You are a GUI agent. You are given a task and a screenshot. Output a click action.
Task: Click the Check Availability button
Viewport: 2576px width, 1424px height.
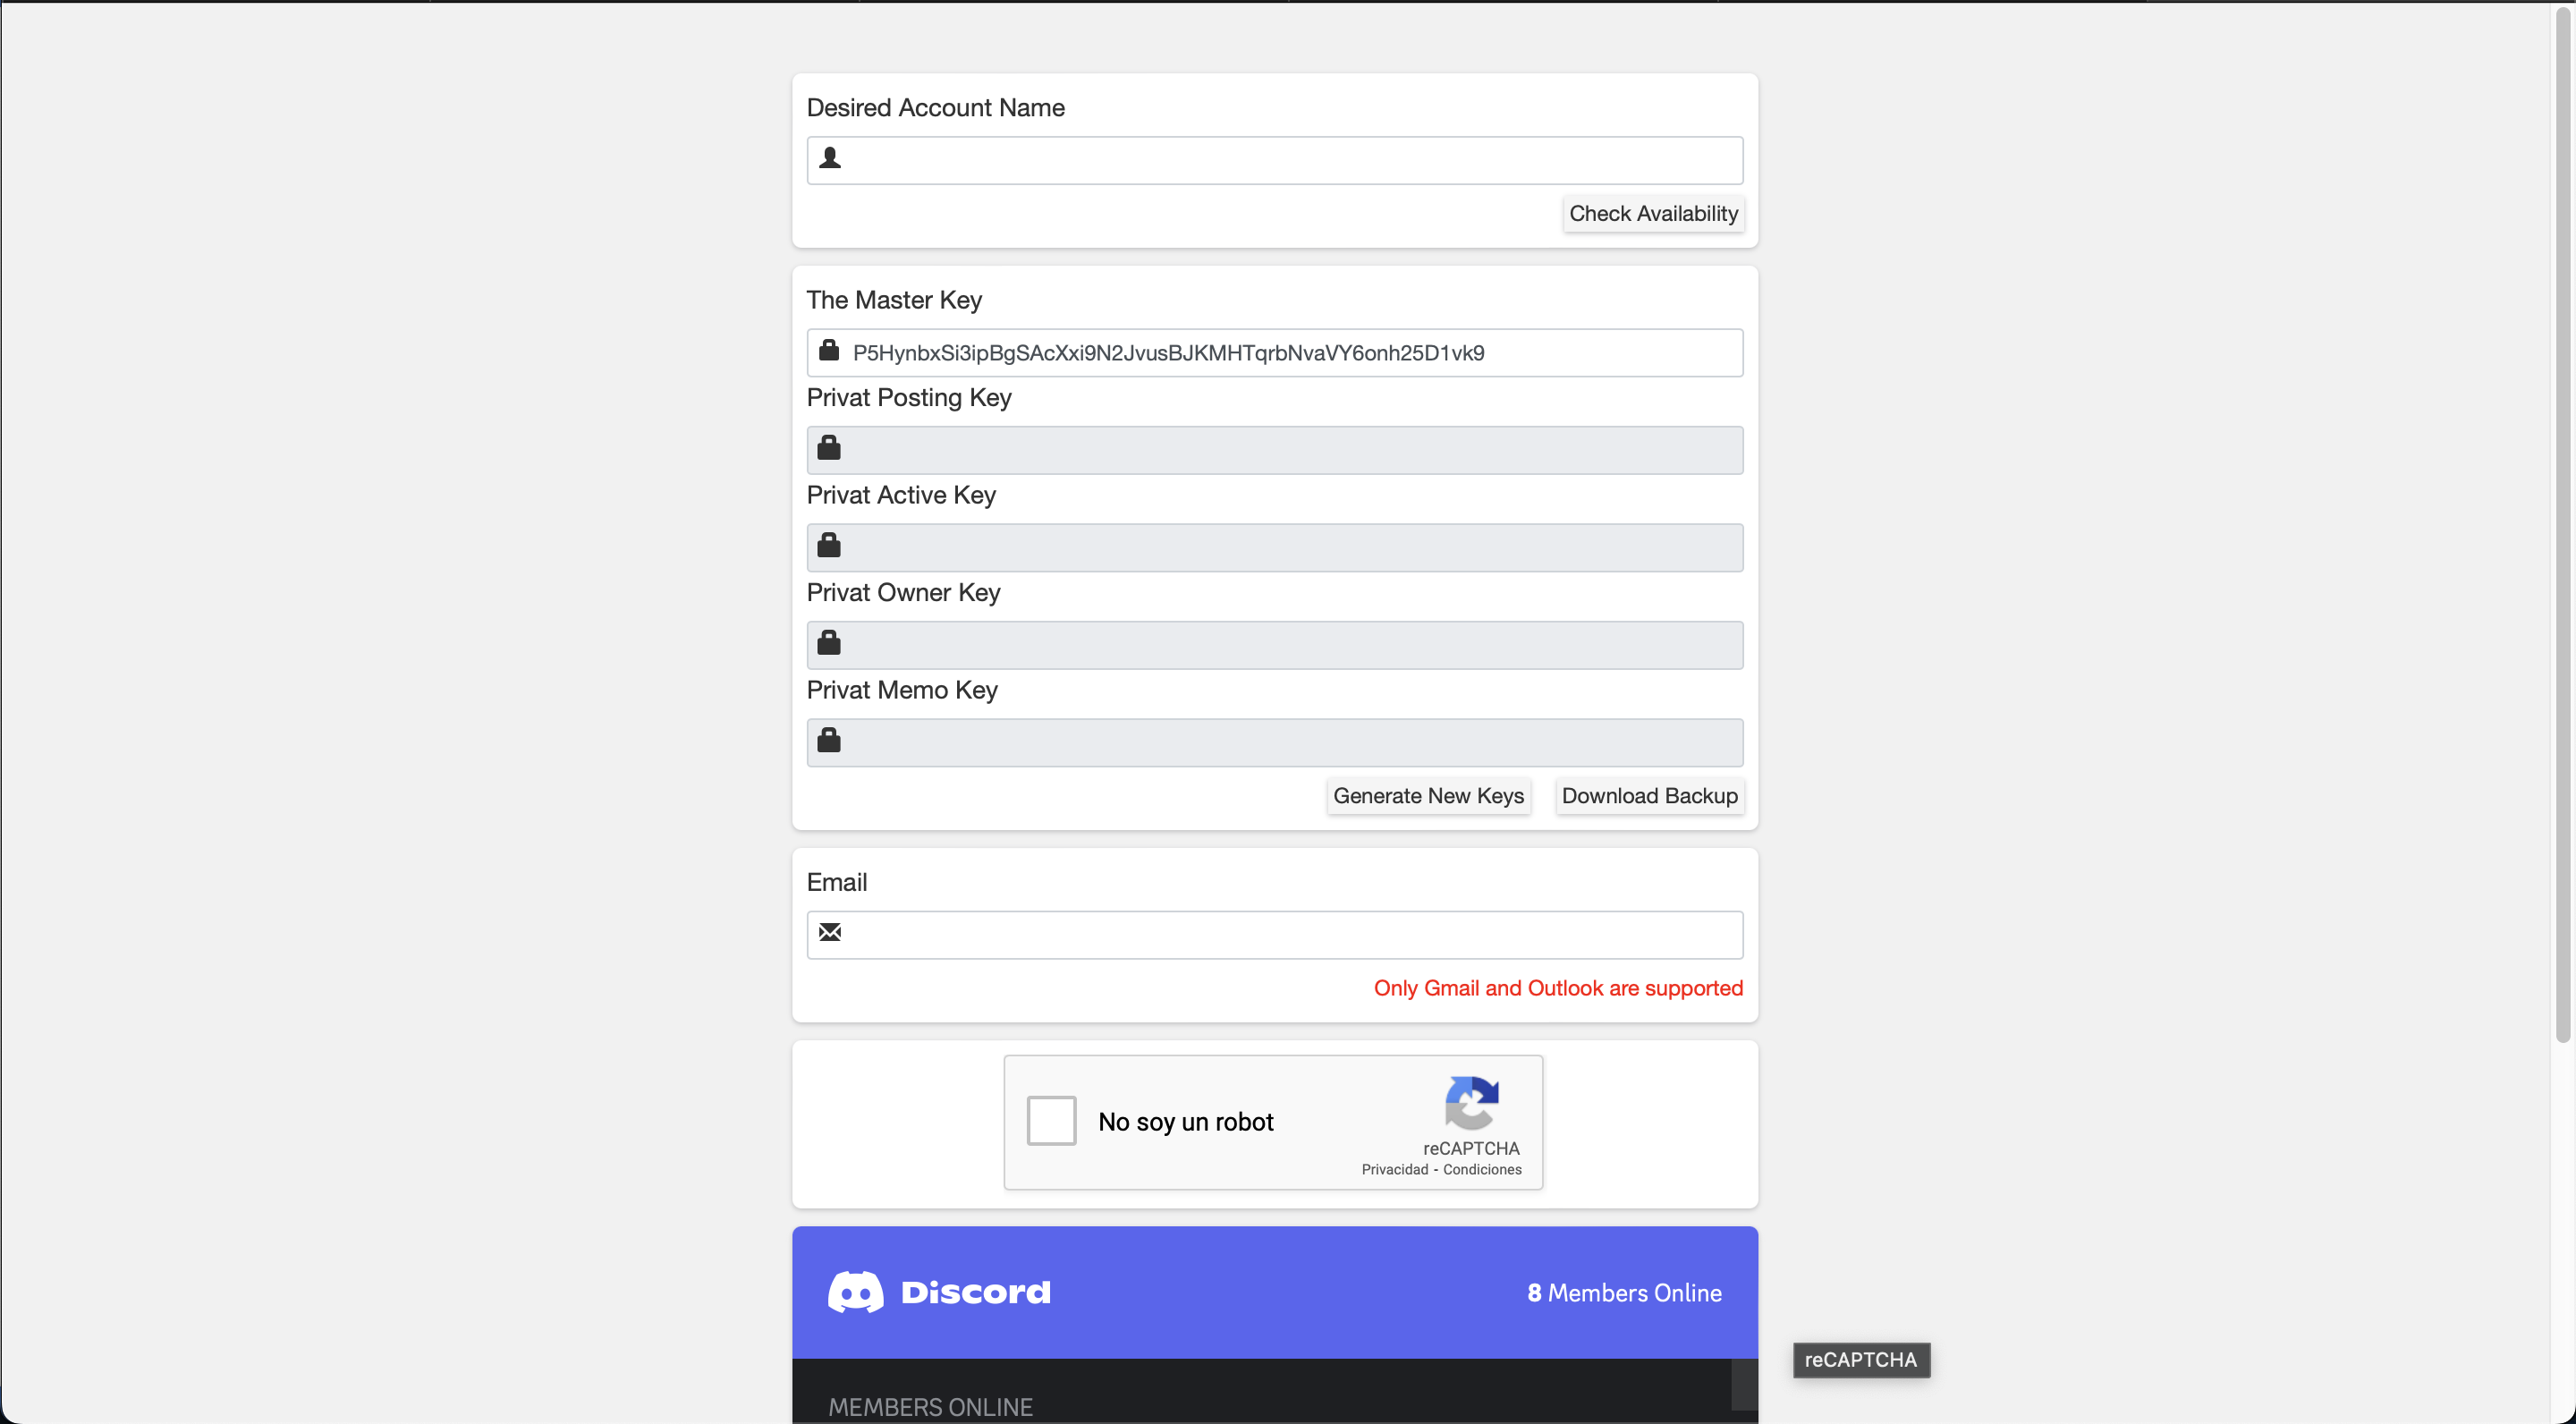coord(1654,214)
